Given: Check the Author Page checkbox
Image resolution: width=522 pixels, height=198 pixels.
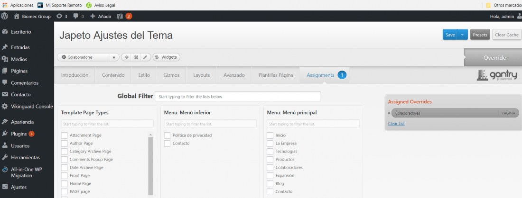Looking at the screenshot, I should tap(64, 144).
